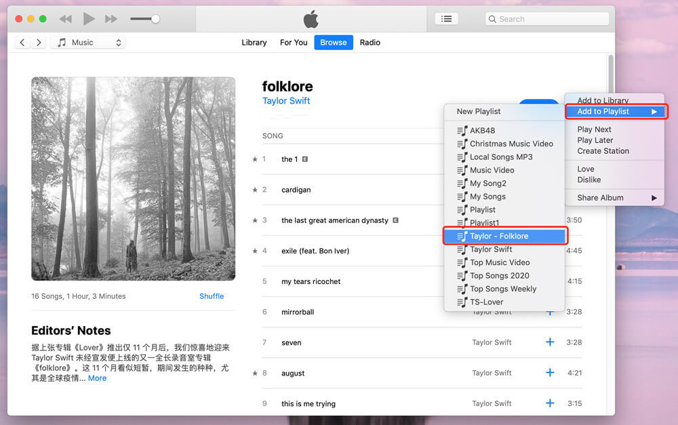This screenshot has width=678, height=425.
Task: Switch to the For You tab
Action: click(294, 43)
